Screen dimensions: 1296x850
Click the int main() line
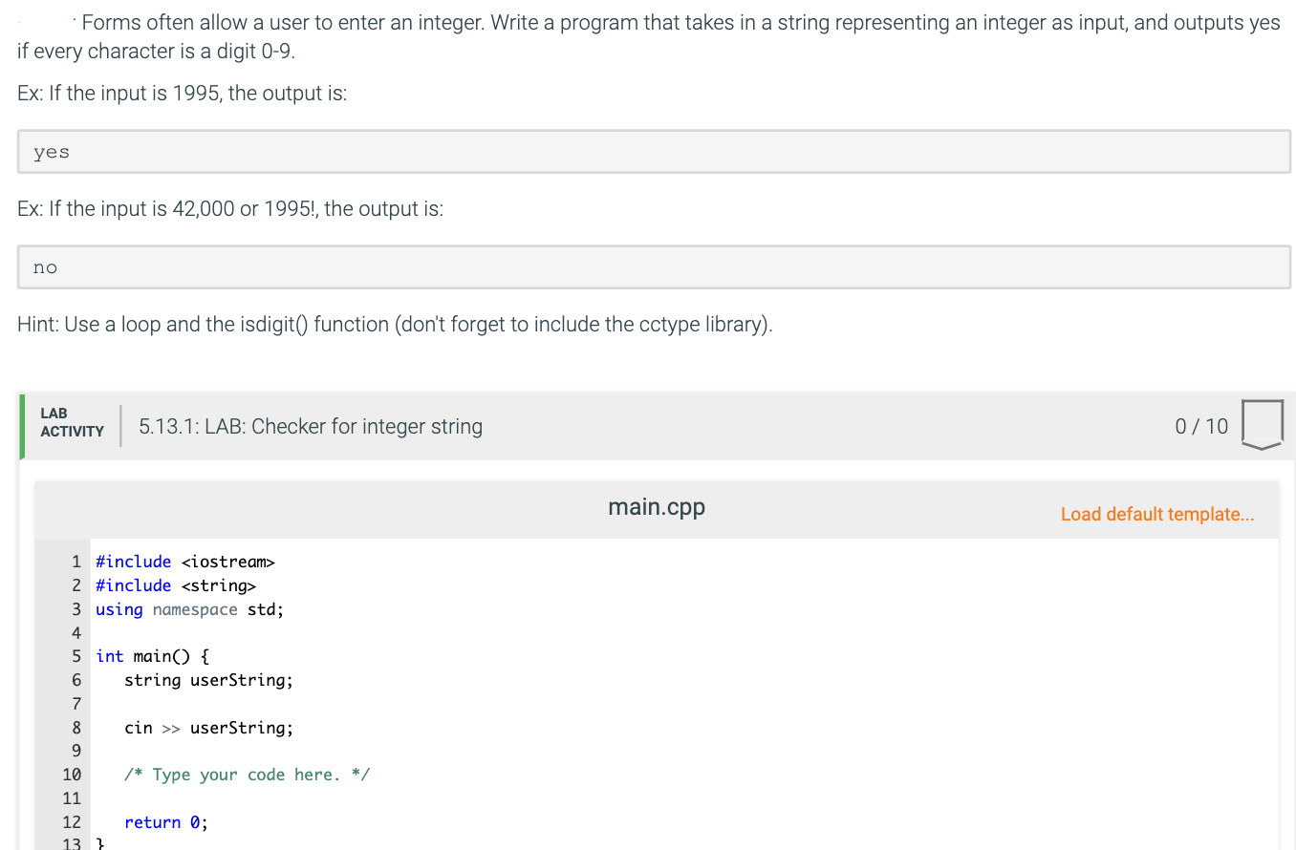pos(153,656)
